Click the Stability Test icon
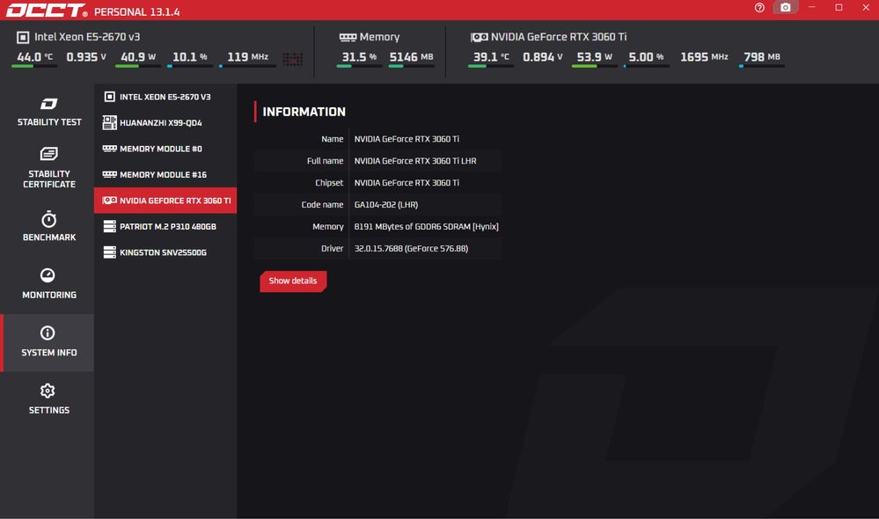Viewport: 879px width, 519px height. click(48, 104)
